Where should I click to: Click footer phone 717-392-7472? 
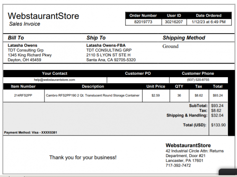[178, 166]
